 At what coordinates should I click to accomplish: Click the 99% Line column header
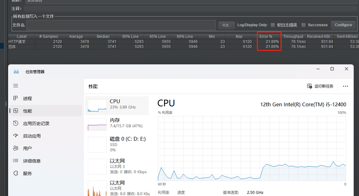[185, 36]
